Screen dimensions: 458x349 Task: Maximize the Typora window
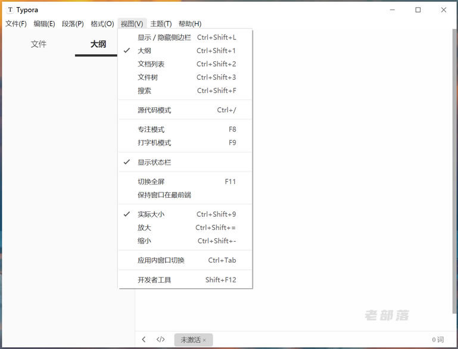[418, 10]
